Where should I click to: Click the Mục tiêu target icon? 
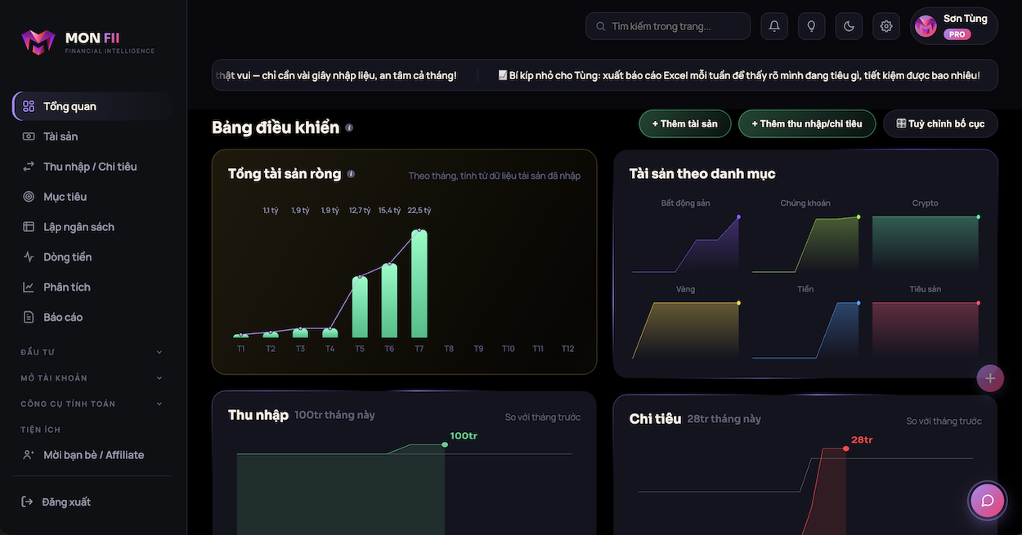[29, 197]
